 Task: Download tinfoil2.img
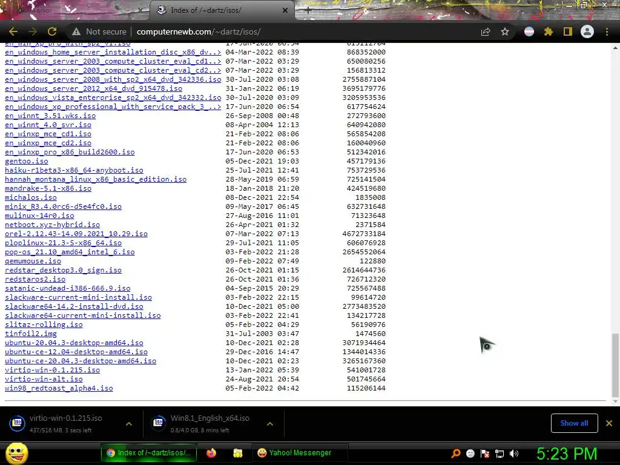(x=31, y=334)
